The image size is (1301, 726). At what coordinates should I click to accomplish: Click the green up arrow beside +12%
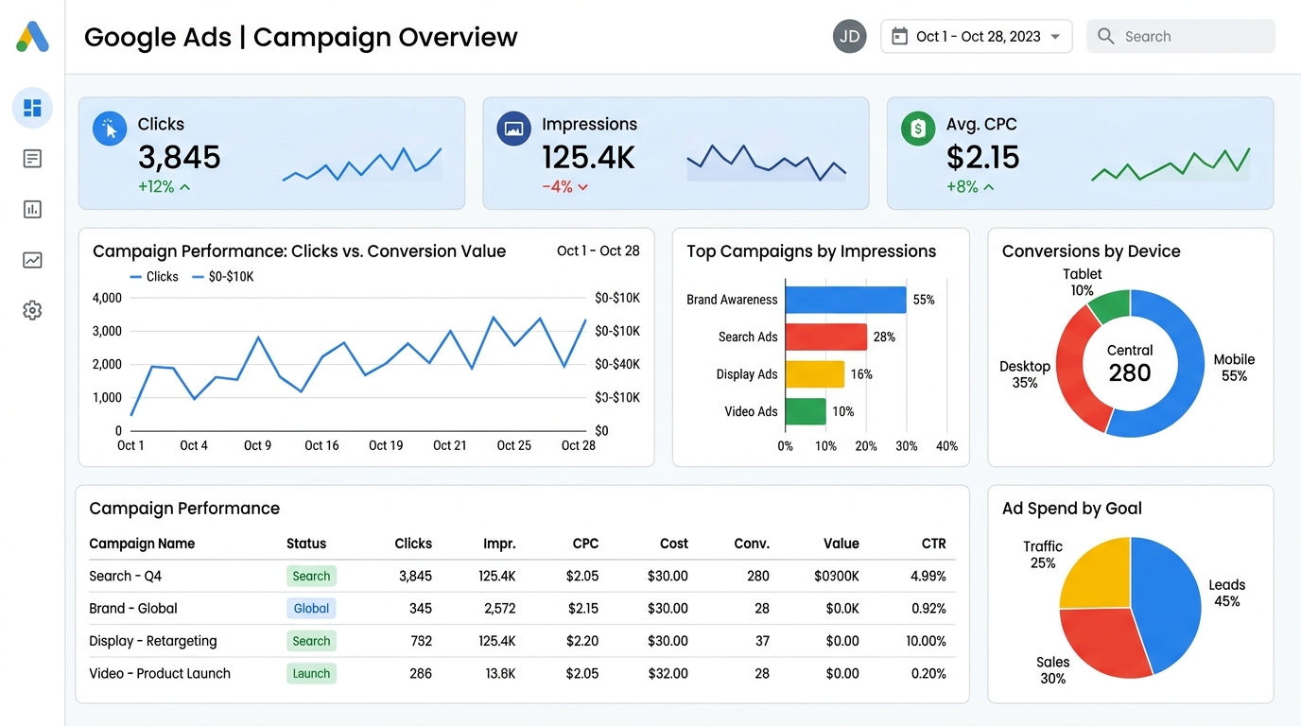coord(185,187)
